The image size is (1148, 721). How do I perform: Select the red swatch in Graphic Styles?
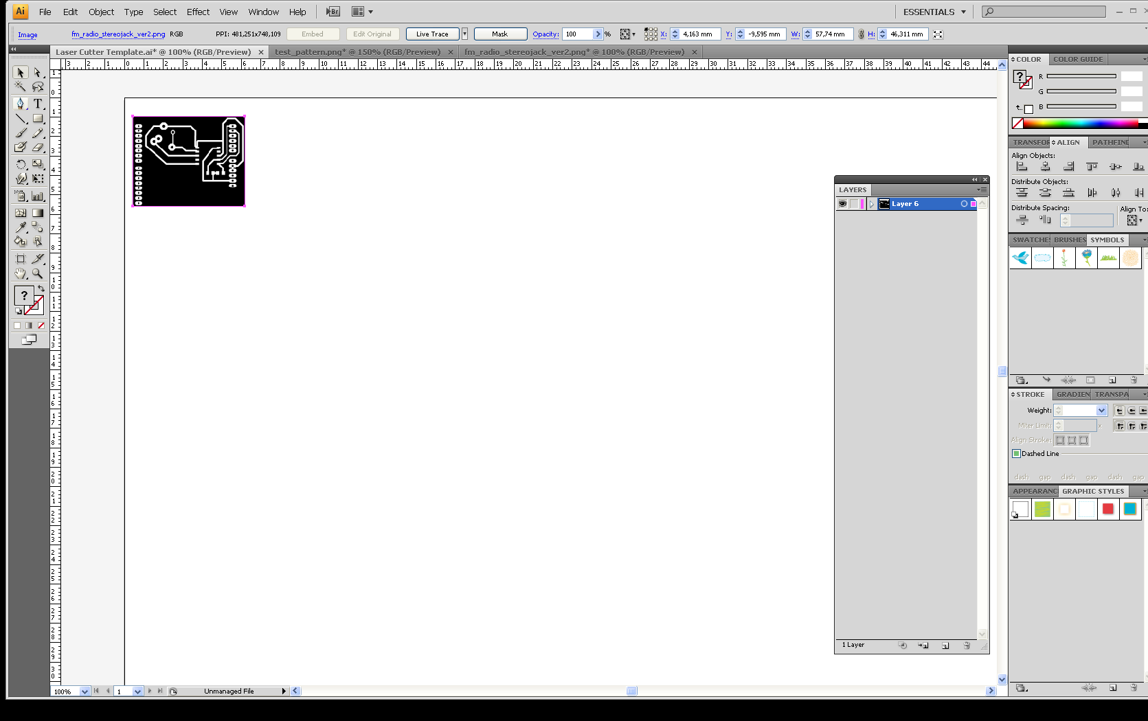1108,509
